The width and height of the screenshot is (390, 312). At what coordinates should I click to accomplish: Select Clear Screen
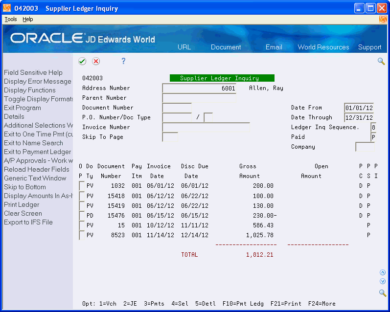click(x=23, y=213)
